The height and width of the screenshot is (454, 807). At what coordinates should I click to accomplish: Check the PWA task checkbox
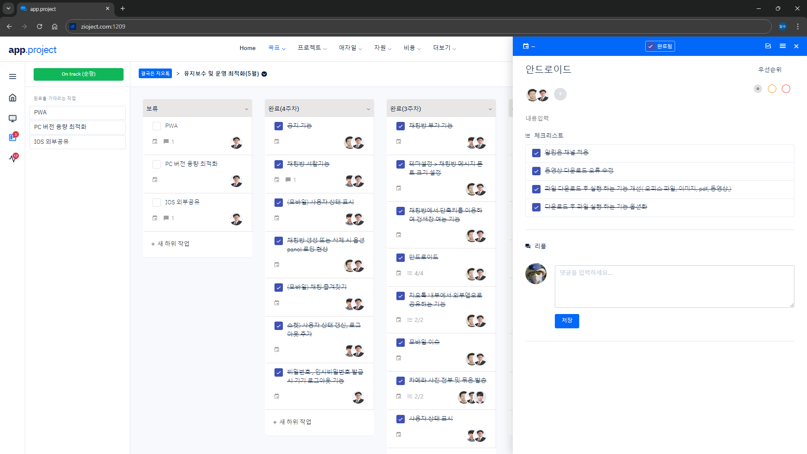pos(157,126)
